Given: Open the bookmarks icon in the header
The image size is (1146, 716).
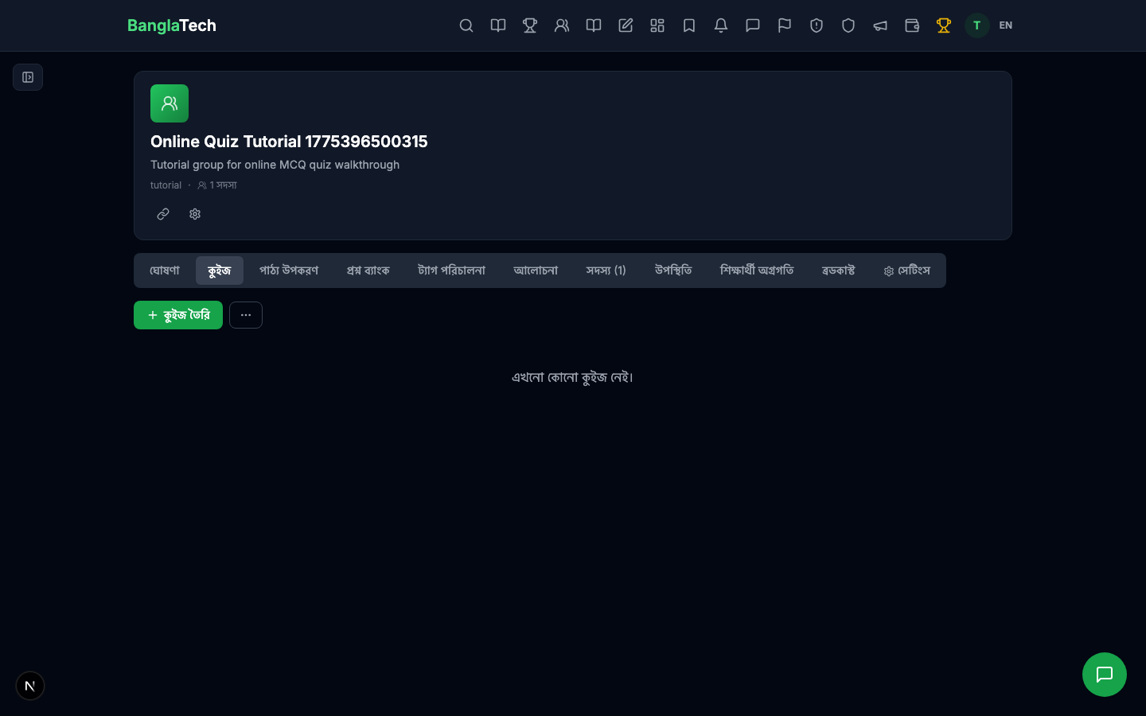Looking at the screenshot, I should (689, 25).
